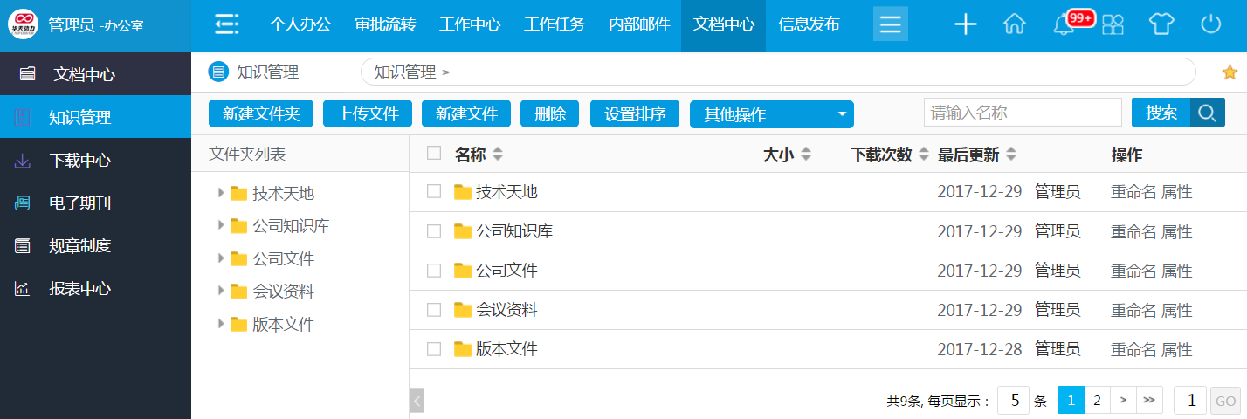This screenshot has height=419, width=1247.
Task: Sort by 最后更新 column arrows
Action: (x=1011, y=155)
